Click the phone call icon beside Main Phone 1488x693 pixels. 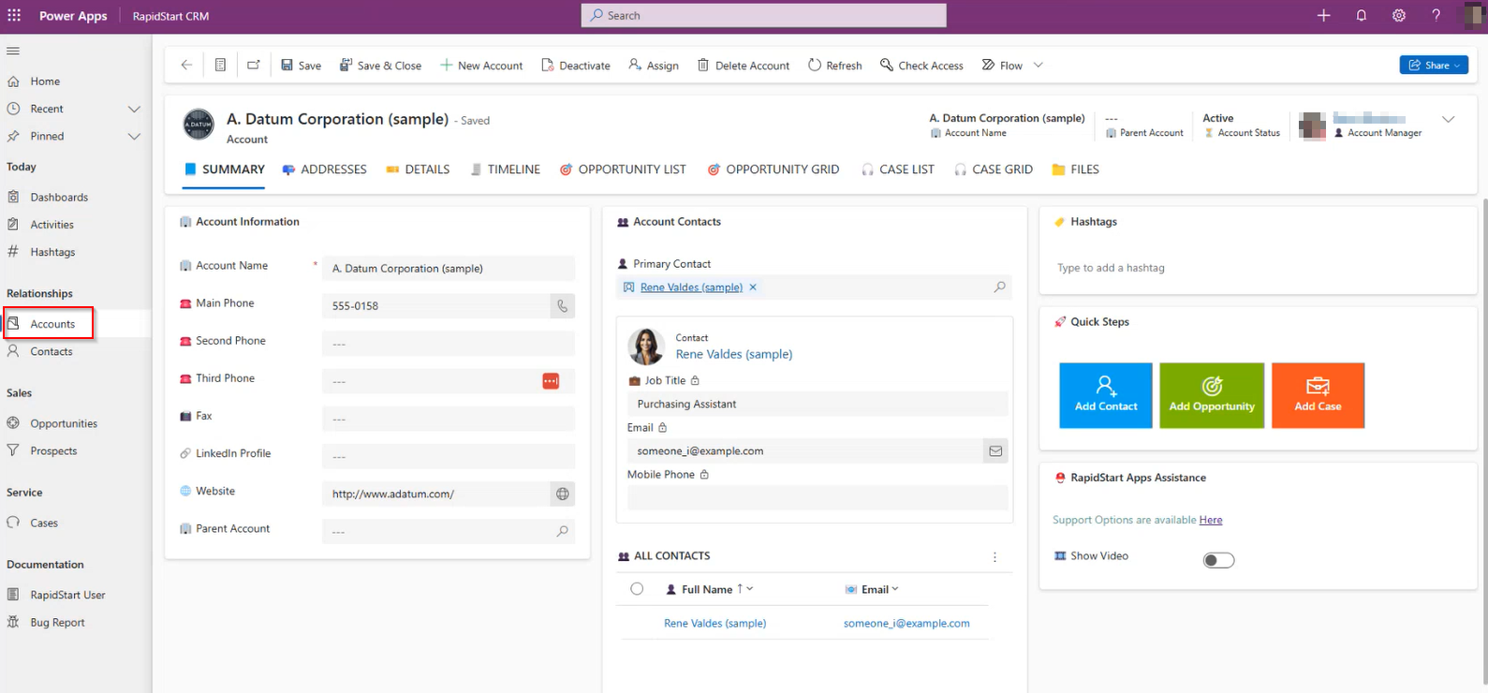click(562, 306)
